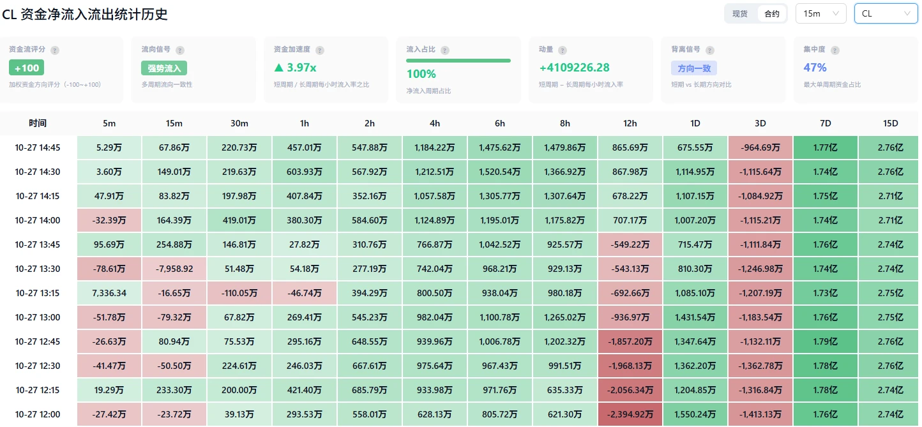This screenshot has height=427, width=922.
Task: Expand the CL symbol dropdown
Action: [886, 13]
